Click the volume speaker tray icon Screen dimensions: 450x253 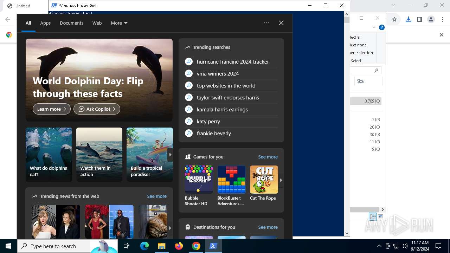tap(405, 246)
